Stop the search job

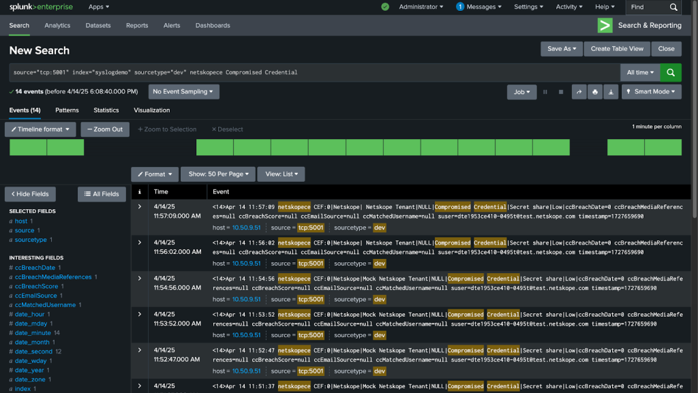coord(561,92)
